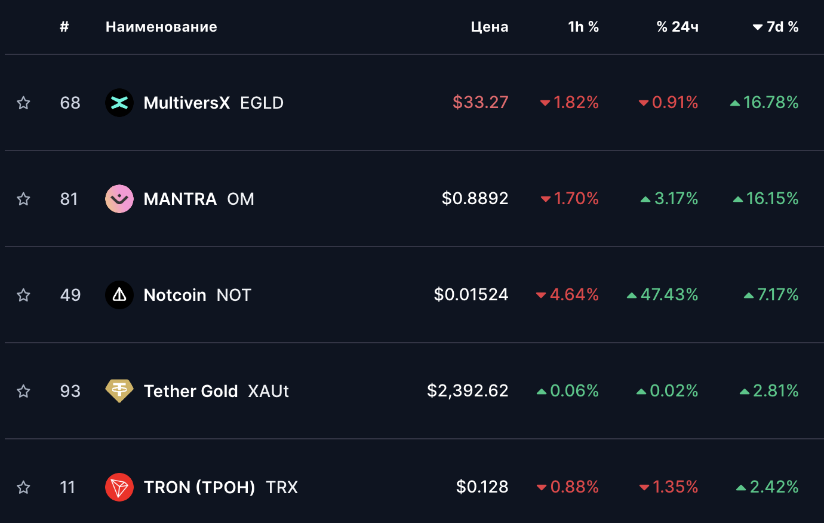Sort by rank # column header
The image size is (824, 523).
point(64,27)
